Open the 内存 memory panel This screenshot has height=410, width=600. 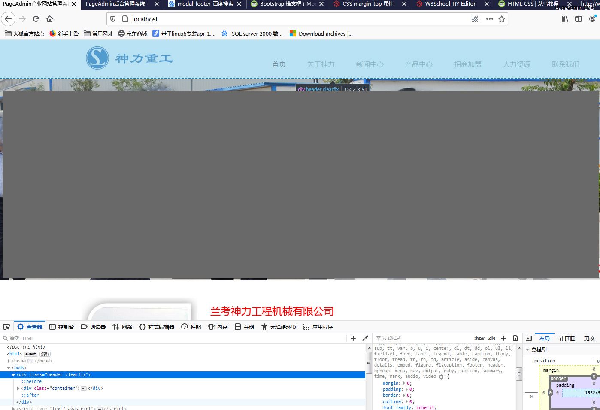pos(218,327)
